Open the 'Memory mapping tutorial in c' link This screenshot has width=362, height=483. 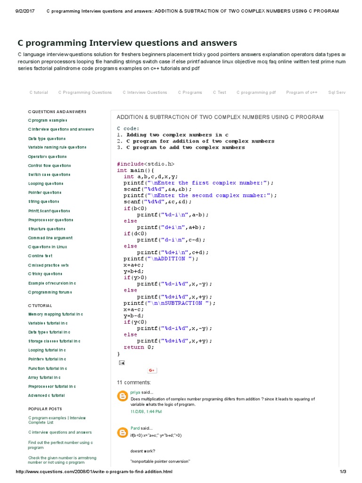click(x=56, y=314)
